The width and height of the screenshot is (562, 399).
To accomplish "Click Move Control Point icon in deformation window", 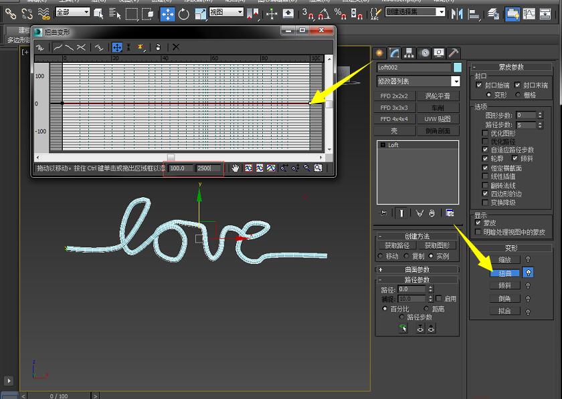I will pyautogui.click(x=117, y=47).
